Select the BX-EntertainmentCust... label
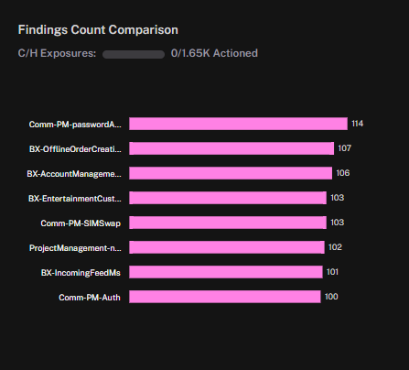This screenshot has height=370, width=409. (x=75, y=199)
